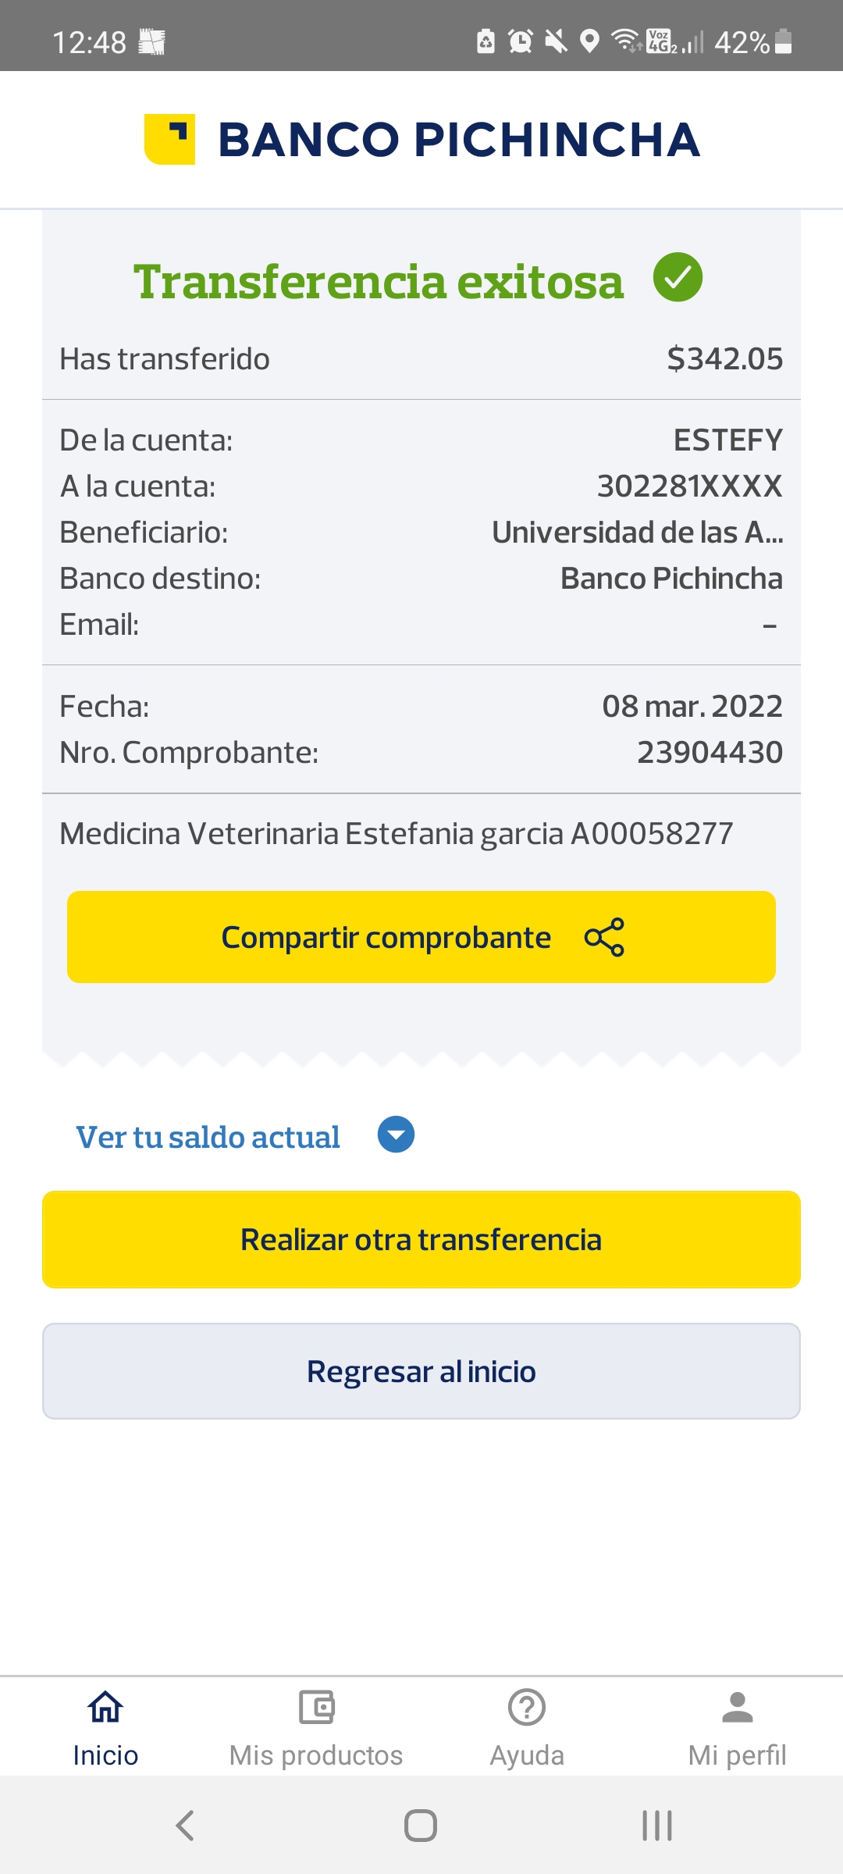Tap the green success checkmark icon
Screen dimensions: 843x1874
click(678, 277)
